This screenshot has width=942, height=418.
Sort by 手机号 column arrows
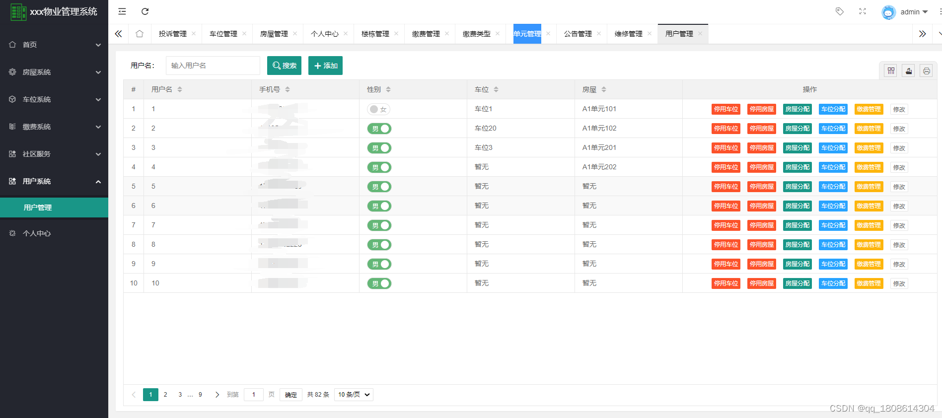pos(288,89)
